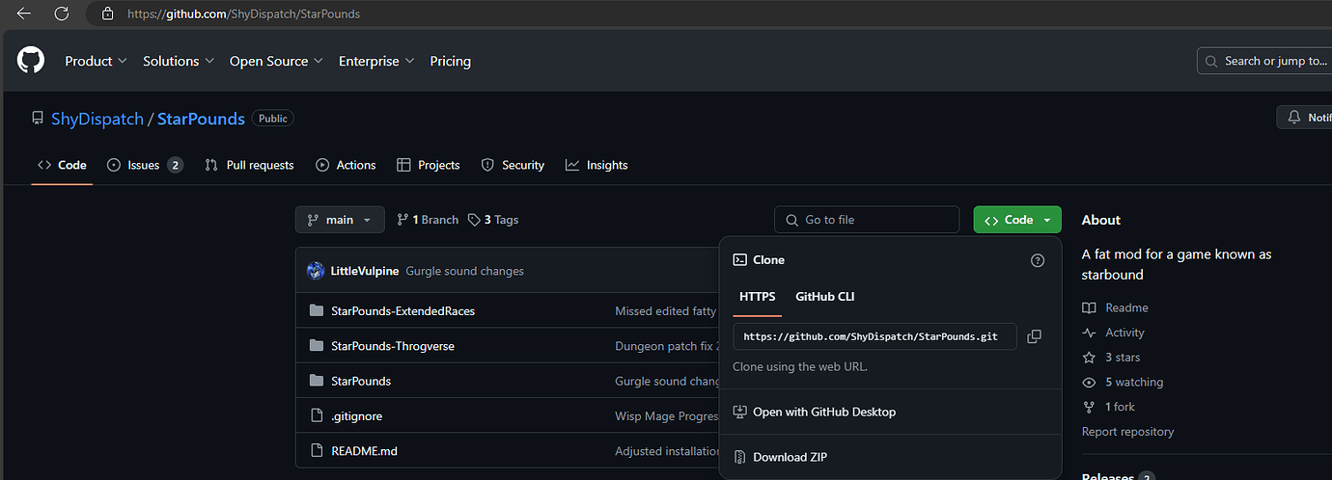Choose Open with GitHub Desktop

click(823, 412)
